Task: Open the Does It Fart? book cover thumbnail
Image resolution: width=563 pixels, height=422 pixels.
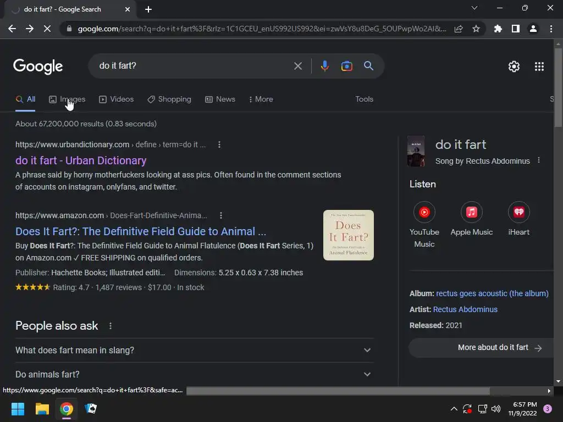Action: (348, 235)
